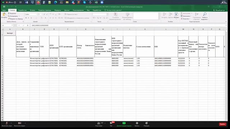Expand the Copy button dropdown arrow
This screenshot has height=129, width=230.
[x=19, y=16]
